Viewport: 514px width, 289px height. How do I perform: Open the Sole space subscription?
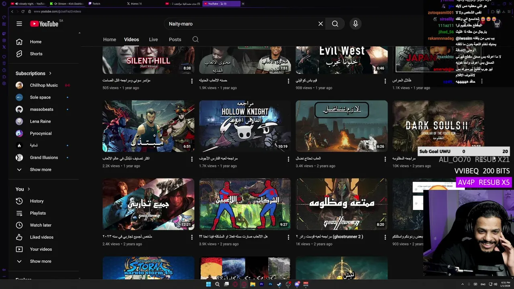44,97
